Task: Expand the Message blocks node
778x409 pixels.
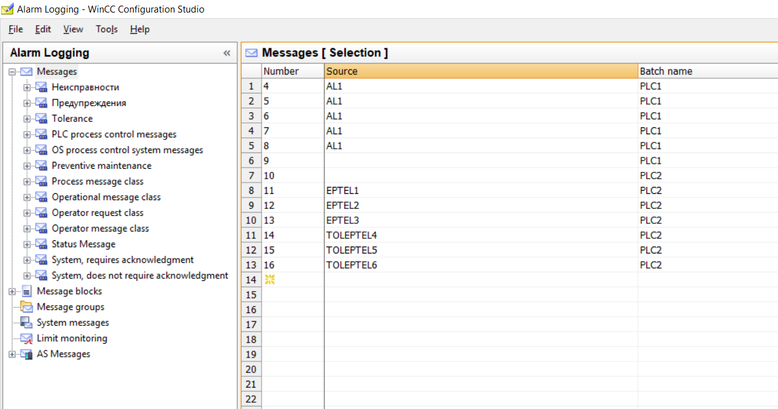Action: (12, 291)
